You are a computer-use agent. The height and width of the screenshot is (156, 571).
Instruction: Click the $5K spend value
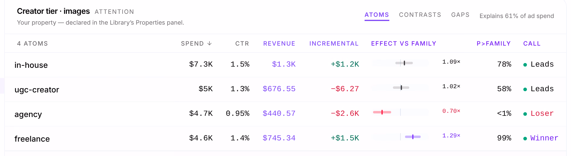(x=206, y=89)
